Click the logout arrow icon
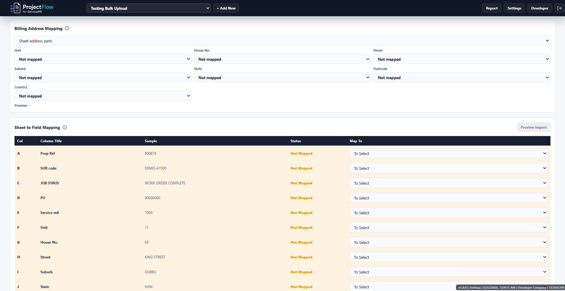Screen dimensions: 565x291 [x=559, y=8]
